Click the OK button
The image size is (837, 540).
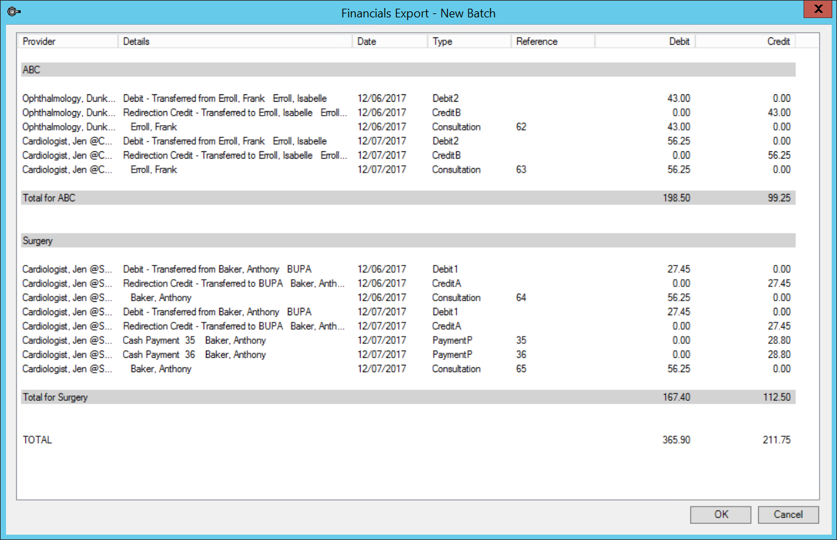[x=721, y=515]
